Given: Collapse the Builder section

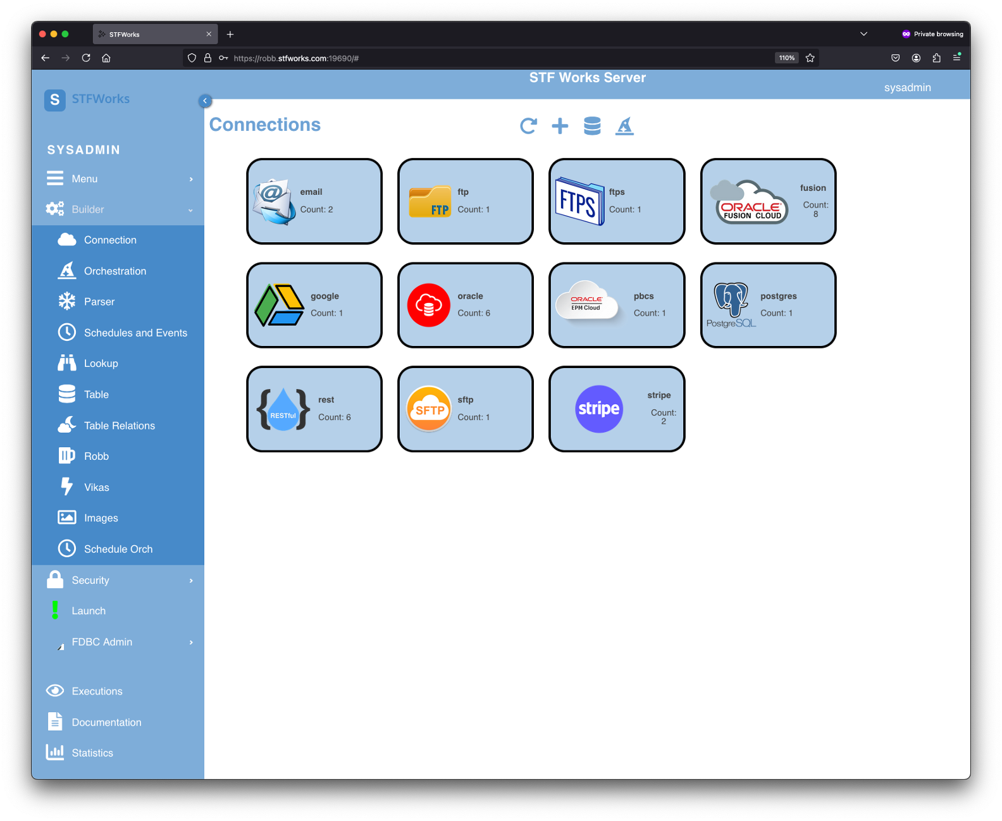Looking at the screenshot, I should [118, 209].
